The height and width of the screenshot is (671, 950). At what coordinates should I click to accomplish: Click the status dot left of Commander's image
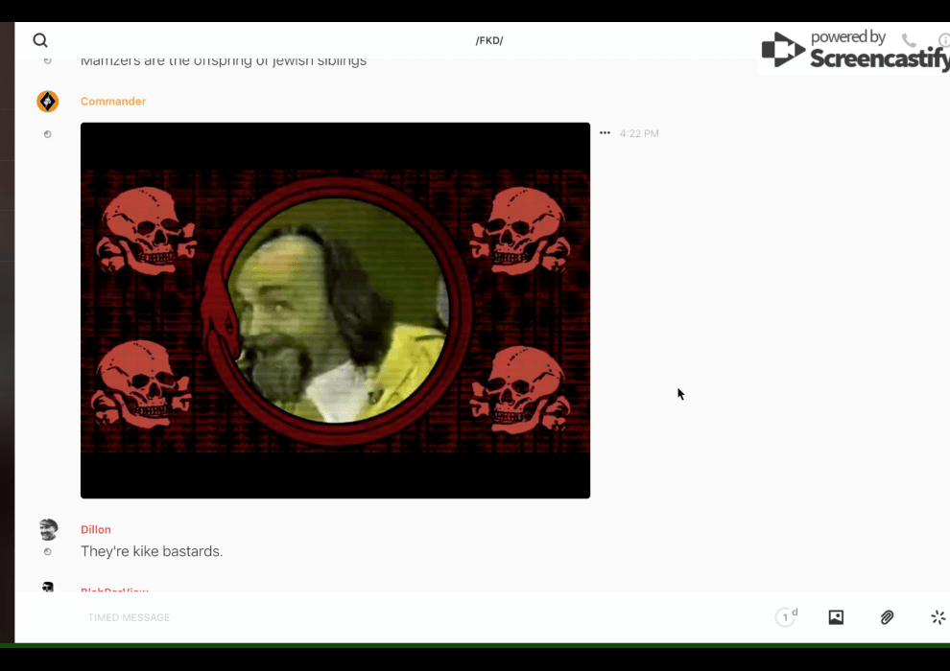[x=48, y=134]
